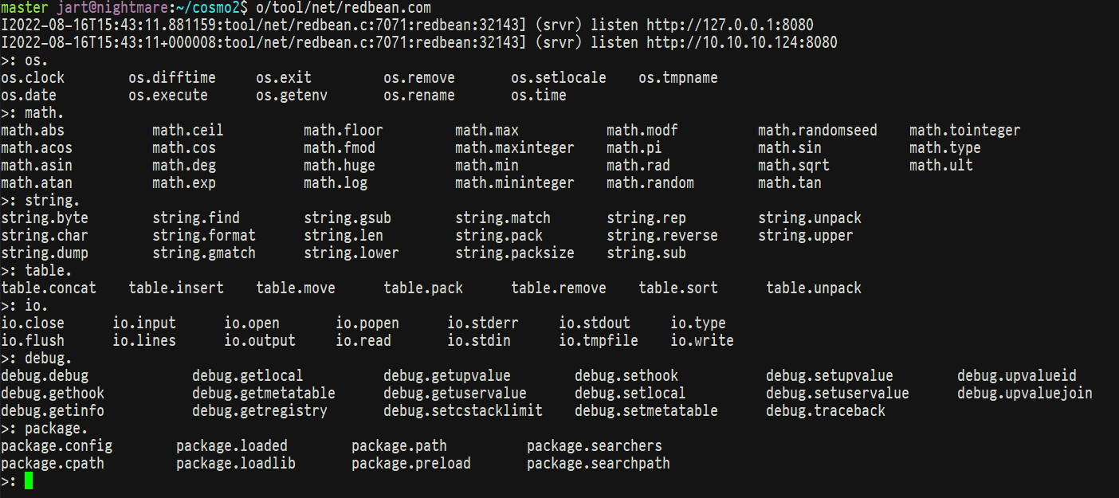Select the math.randomseed text
Image resolution: width=1119 pixels, height=498 pixels.
coord(818,131)
